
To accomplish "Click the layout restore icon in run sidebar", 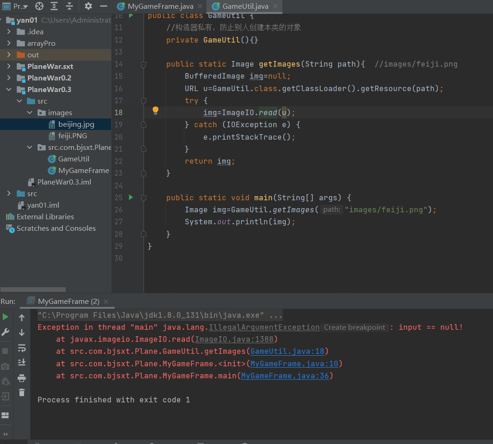I will (x=6, y=415).
